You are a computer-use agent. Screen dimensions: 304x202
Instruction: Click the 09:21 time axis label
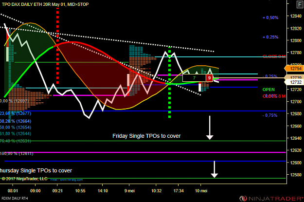(x=57, y=191)
